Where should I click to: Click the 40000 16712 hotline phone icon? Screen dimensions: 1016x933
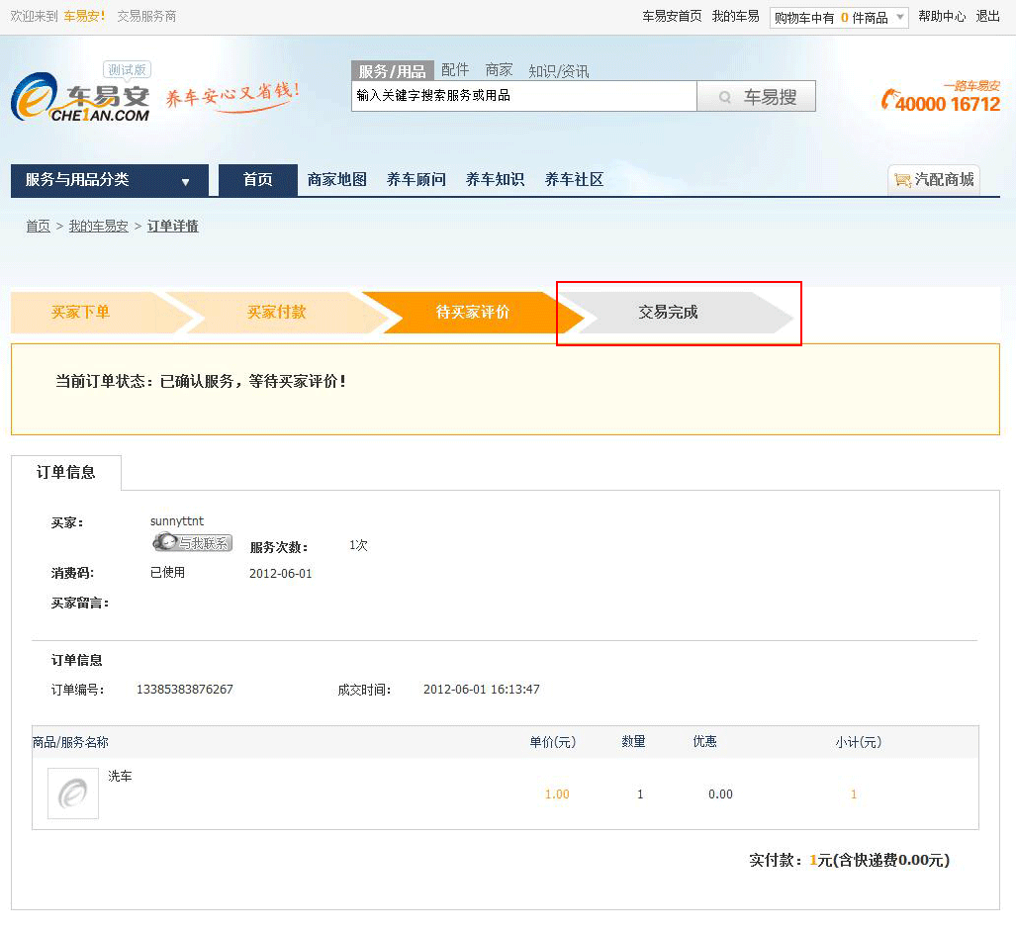(889, 100)
